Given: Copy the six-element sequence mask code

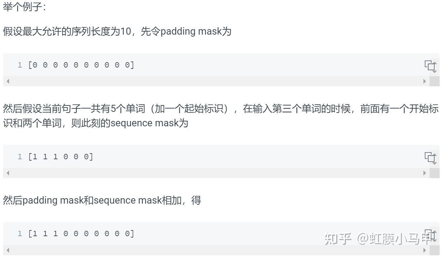Looking at the screenshot, I should (x=430, y=157).
